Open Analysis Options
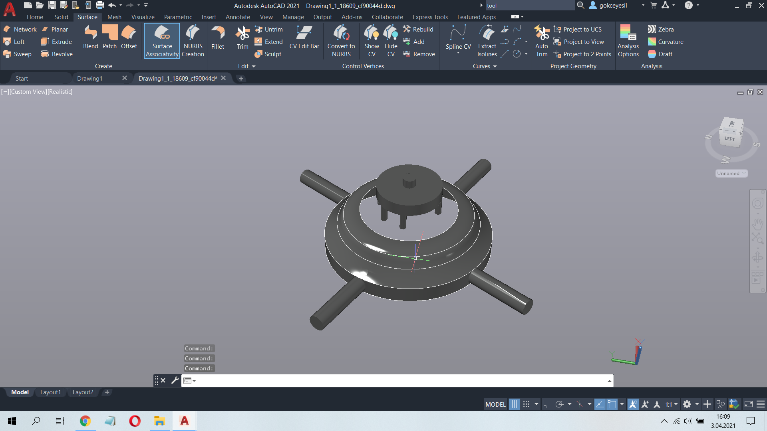767x431 pixels. (x=628, y=41)
